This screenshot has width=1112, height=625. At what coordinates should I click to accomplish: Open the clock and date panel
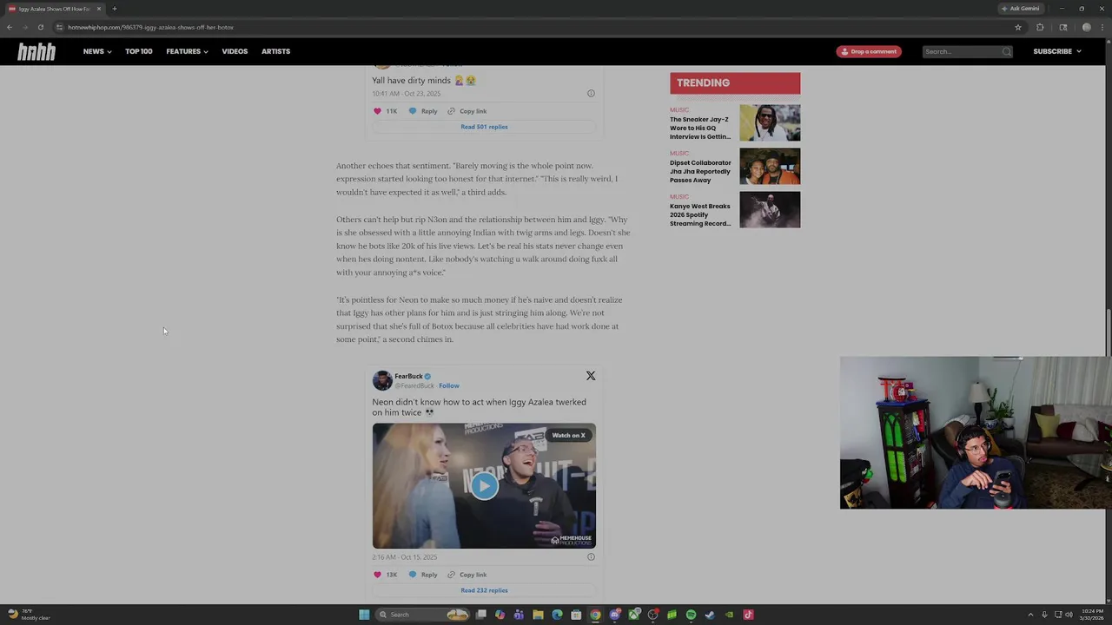1092,615
